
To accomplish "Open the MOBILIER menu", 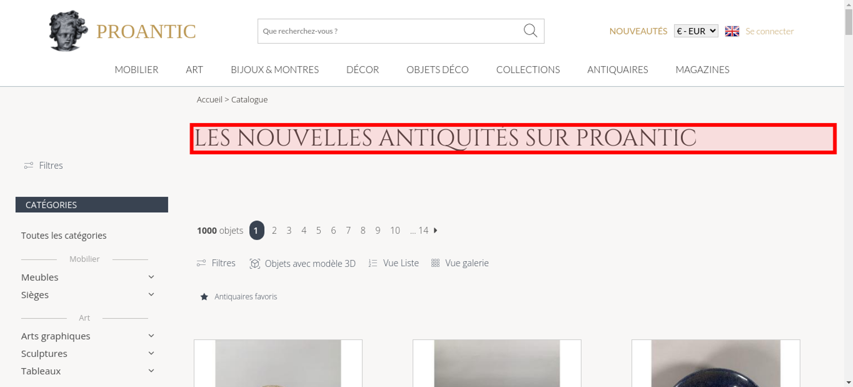I will pyautogui.click(x=136, y=69).
